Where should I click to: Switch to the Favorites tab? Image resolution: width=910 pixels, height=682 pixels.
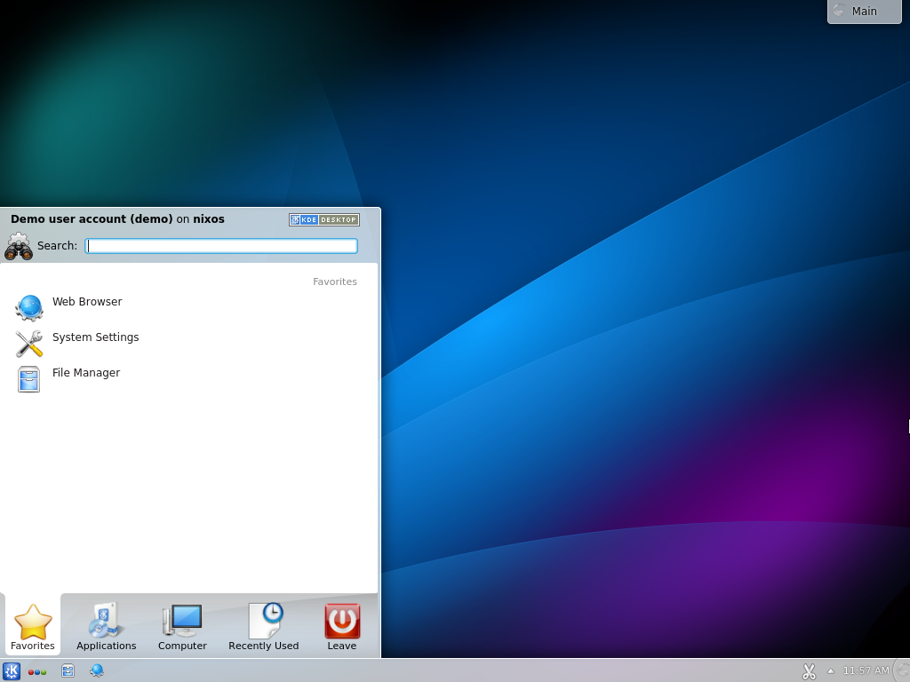coord(33,626)
